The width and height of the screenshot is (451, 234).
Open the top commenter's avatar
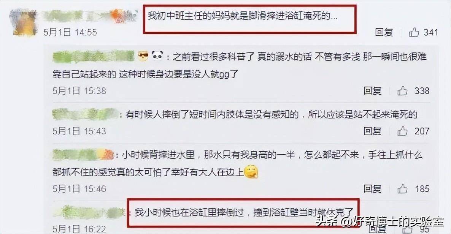pyautogui.click(x=24, y=23)
